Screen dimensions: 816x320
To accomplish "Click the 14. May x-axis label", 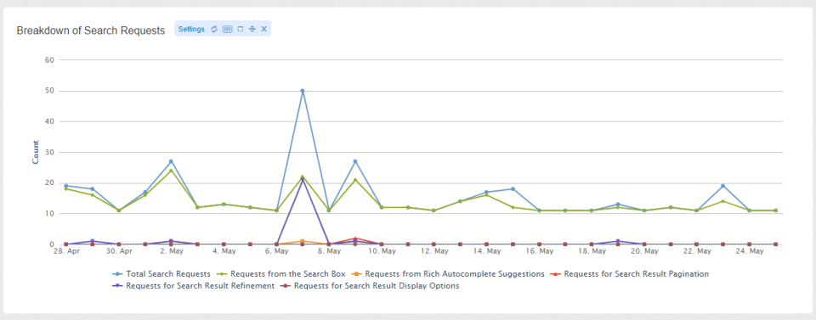I will (486, 251).
